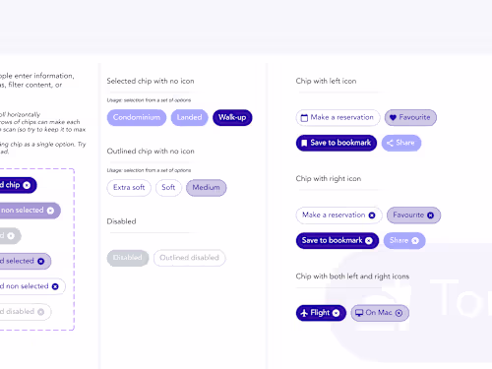
Task: Click the share icon on Share chip
Action: point(390,143)
